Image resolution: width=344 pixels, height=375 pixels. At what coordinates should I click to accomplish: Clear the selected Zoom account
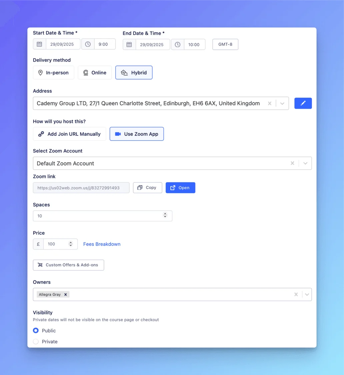(x=292, y=163)
